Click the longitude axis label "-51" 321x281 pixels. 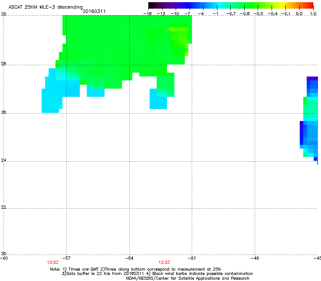click(x=192, y=258)
